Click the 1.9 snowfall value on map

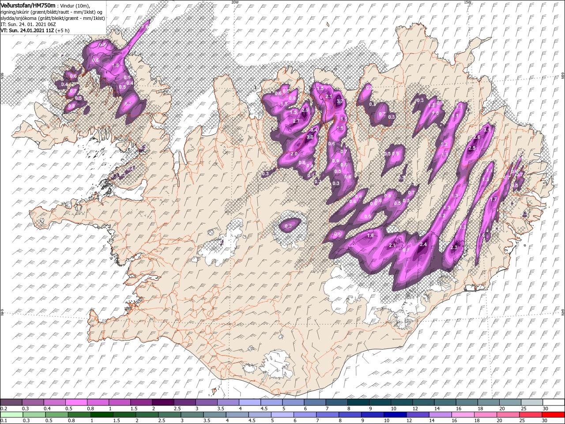344,119
